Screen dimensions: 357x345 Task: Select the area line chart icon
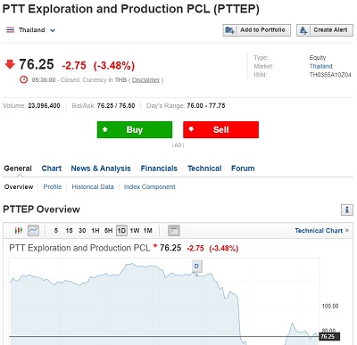(33, 231)
